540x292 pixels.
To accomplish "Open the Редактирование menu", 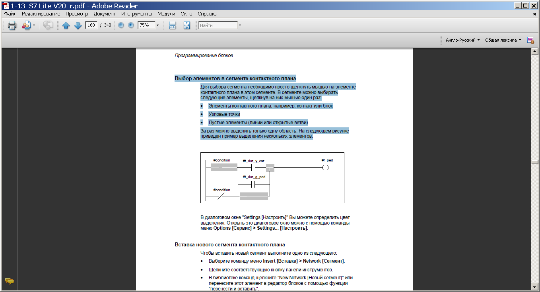I will point(41,13).
